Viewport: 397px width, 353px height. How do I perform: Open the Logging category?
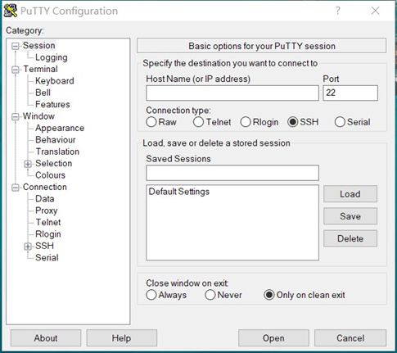[52, 57]
